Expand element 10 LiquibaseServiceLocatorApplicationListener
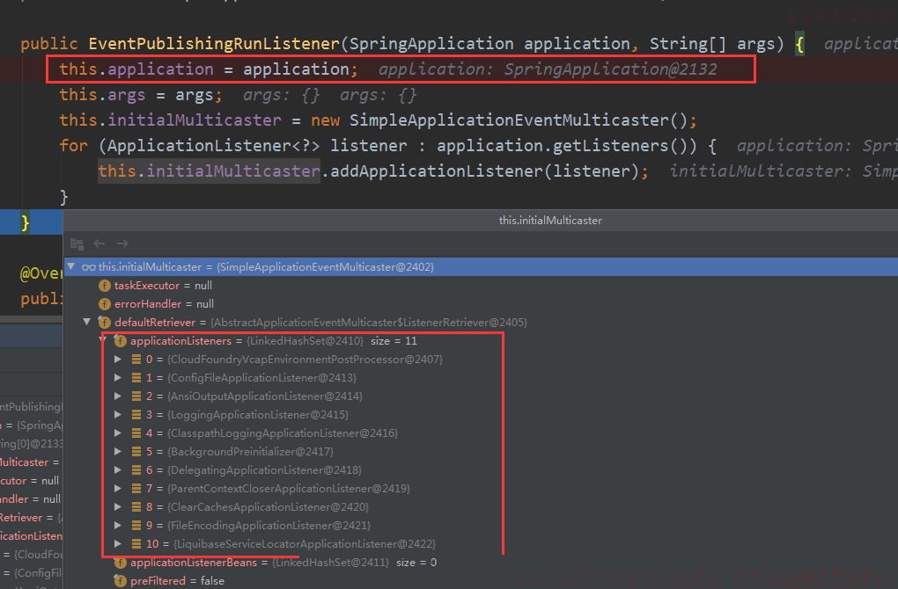The width and height of the screenshot is (898, 589). pyautogui.click(x=118, y=544)
